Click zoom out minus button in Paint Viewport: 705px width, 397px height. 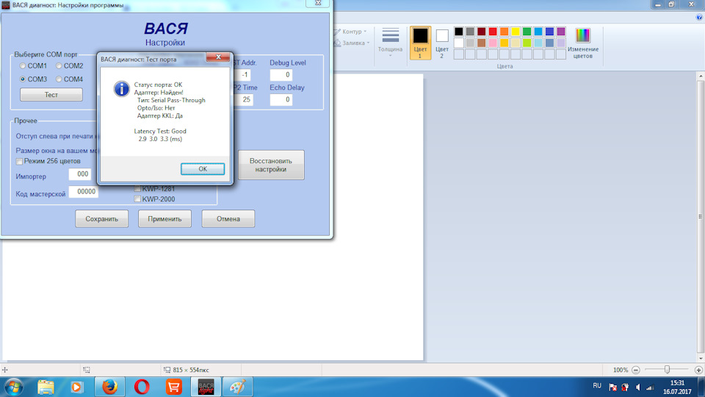(636, 370)
